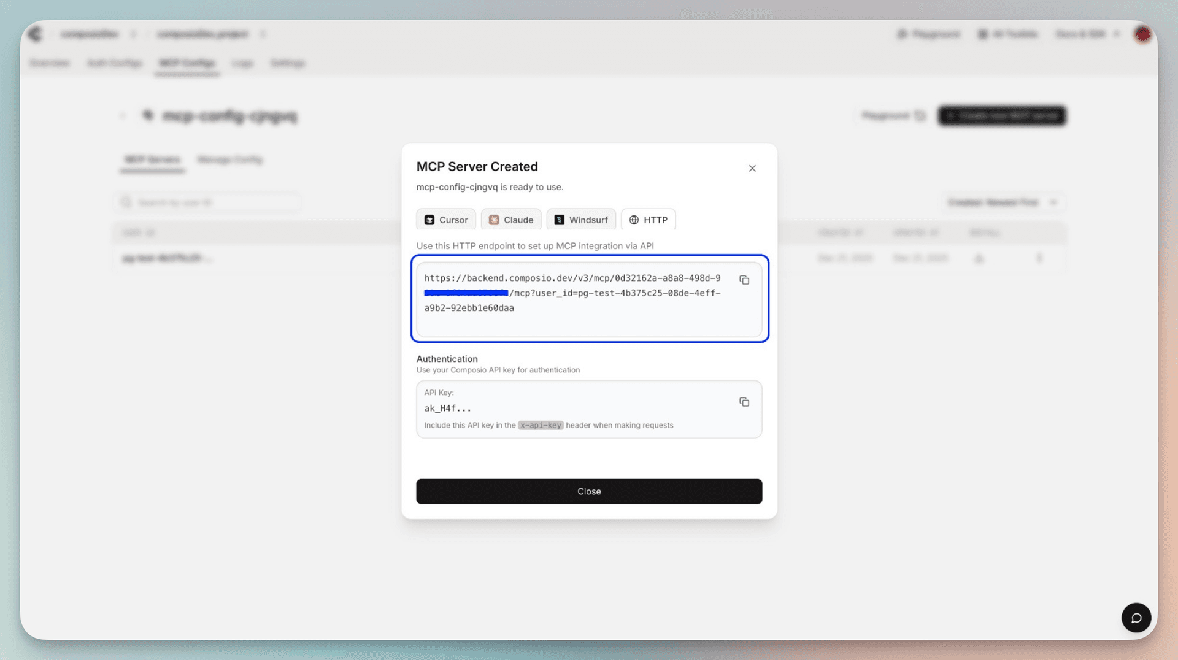Click the Composio logo in the navbar

coord(35,34)
